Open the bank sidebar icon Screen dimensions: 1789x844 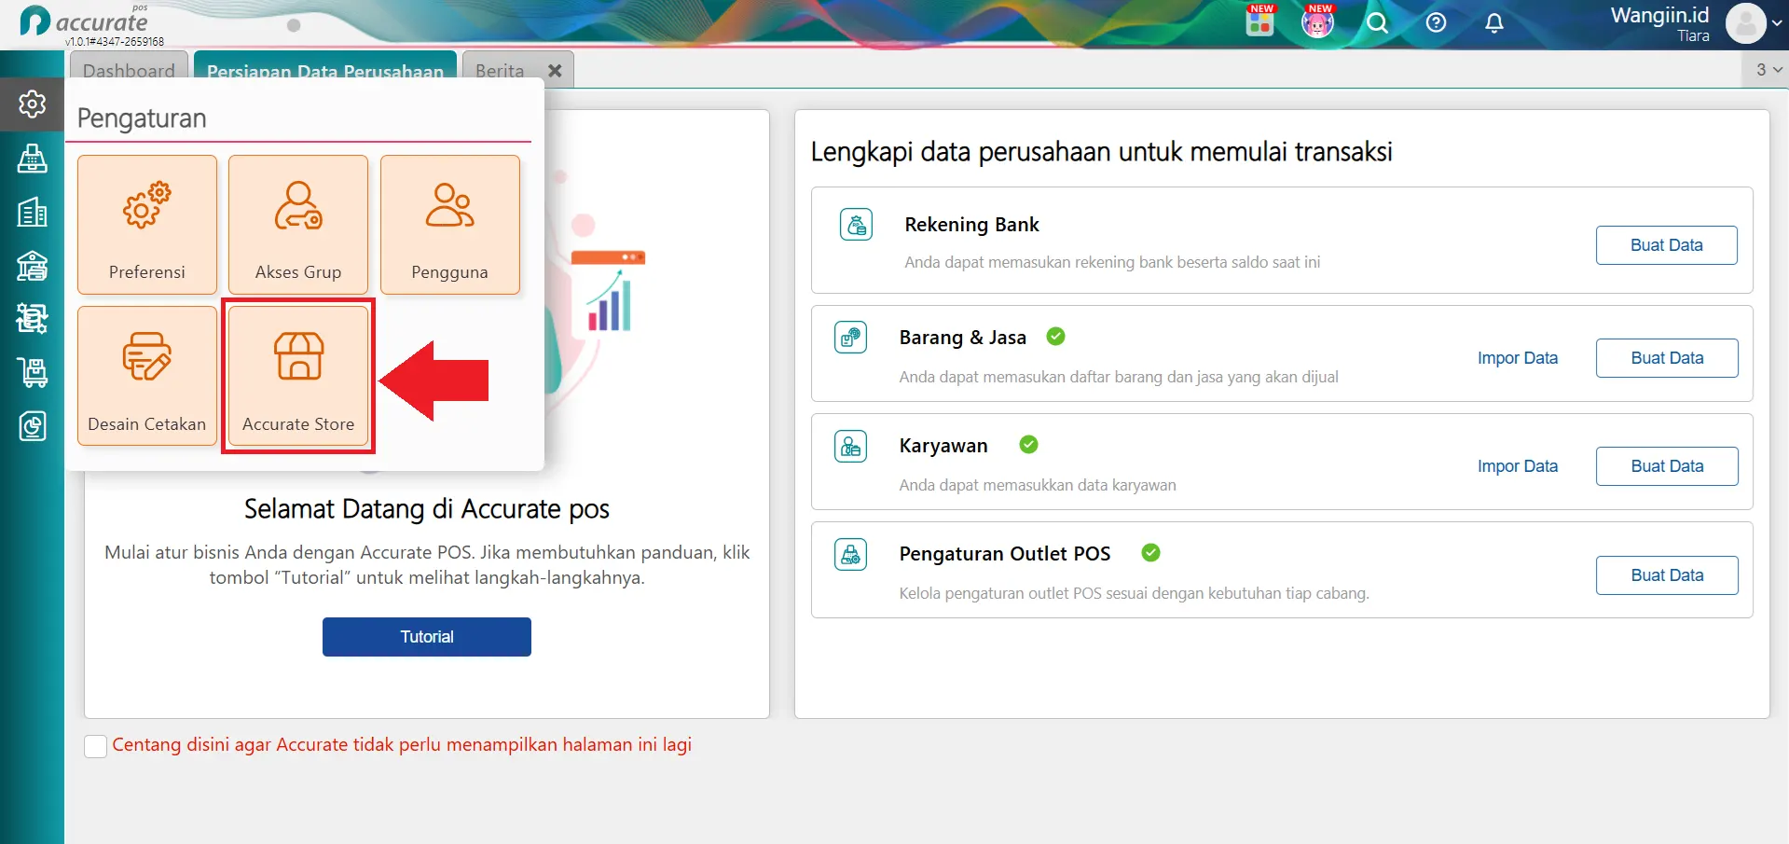[x=32, y=266]
